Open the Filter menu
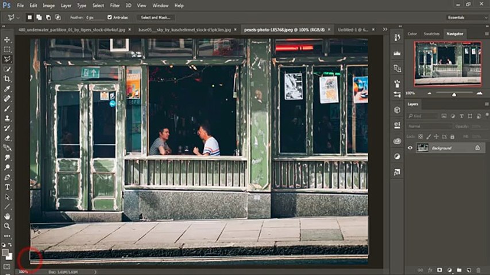This screenshot has height=275, width=490. [115, 5]
